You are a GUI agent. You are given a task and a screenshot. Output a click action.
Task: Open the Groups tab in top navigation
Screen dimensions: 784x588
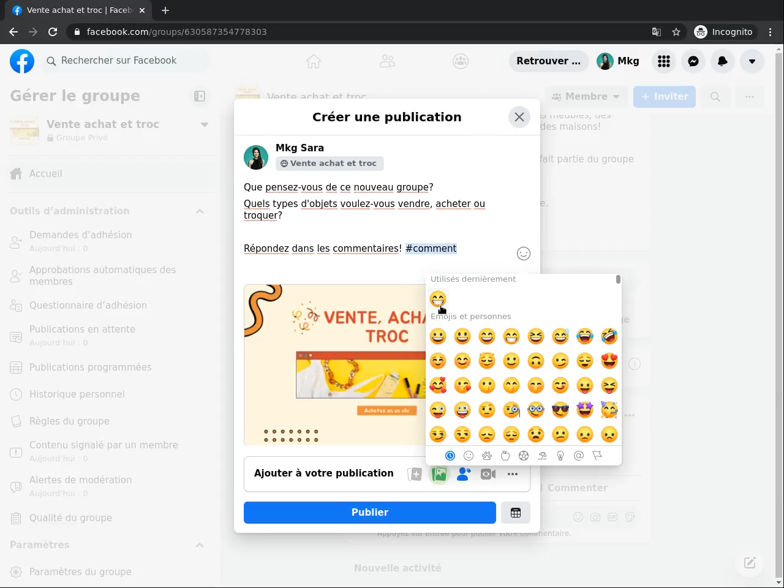point(461,61)
